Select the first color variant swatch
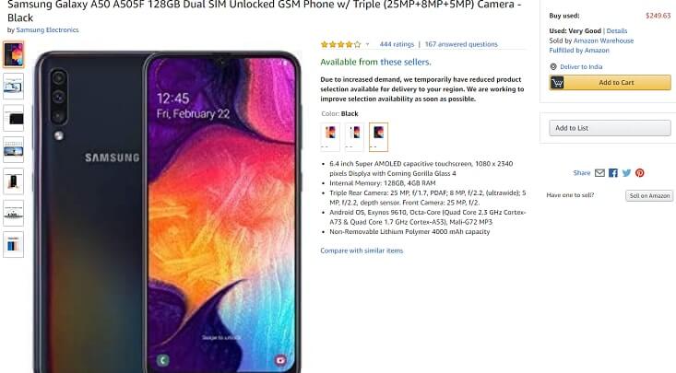The width and height of the screenshot is (676, 373). [330, 136]
